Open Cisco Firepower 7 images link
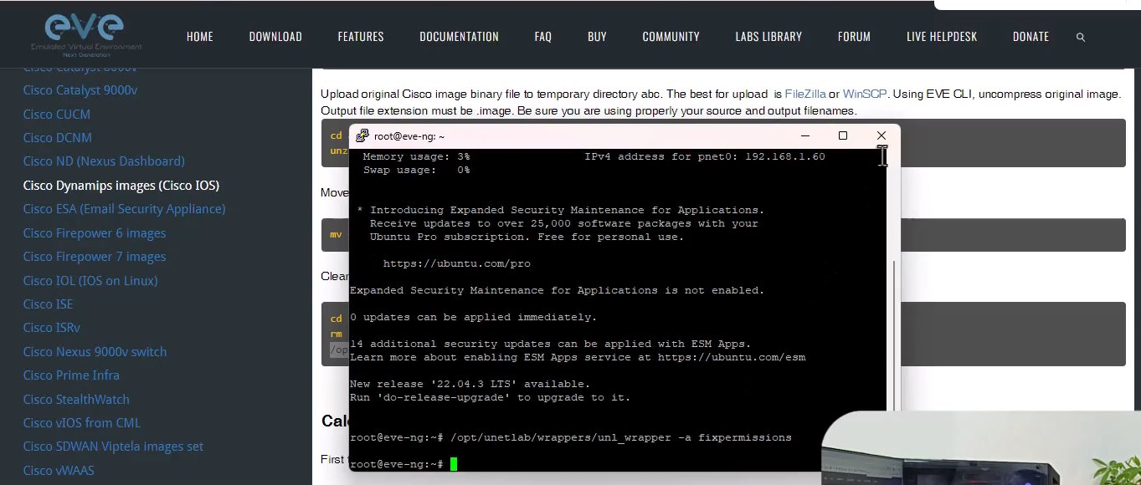Image resolution: width=1141 pixels, height=485 pixels. click(x=95, y=256)
